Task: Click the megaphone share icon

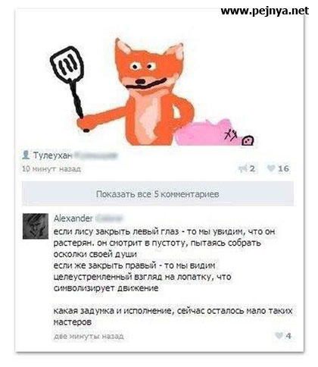Action: click(x=243, y=168)
